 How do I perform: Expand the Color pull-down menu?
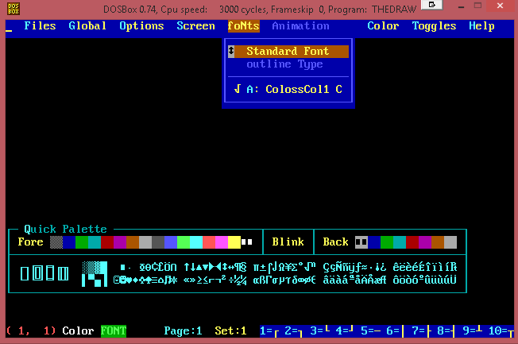tap(383, 26)
